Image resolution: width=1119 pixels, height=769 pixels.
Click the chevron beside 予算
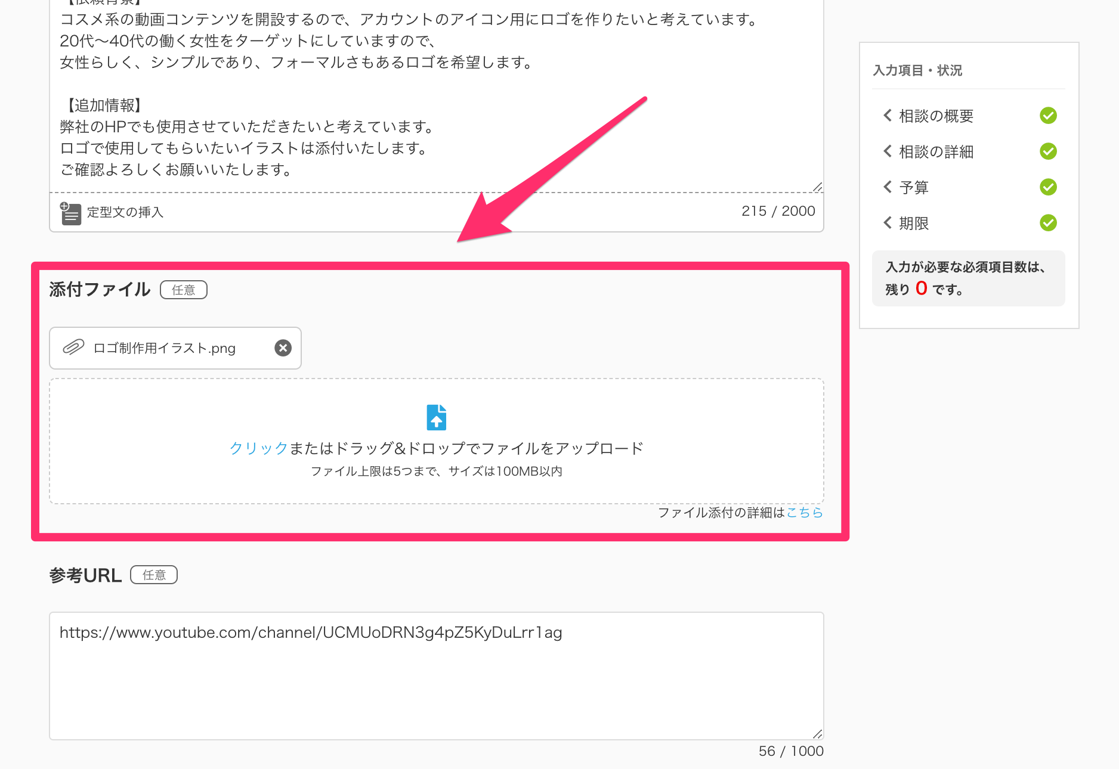click(x=888, y=187)
